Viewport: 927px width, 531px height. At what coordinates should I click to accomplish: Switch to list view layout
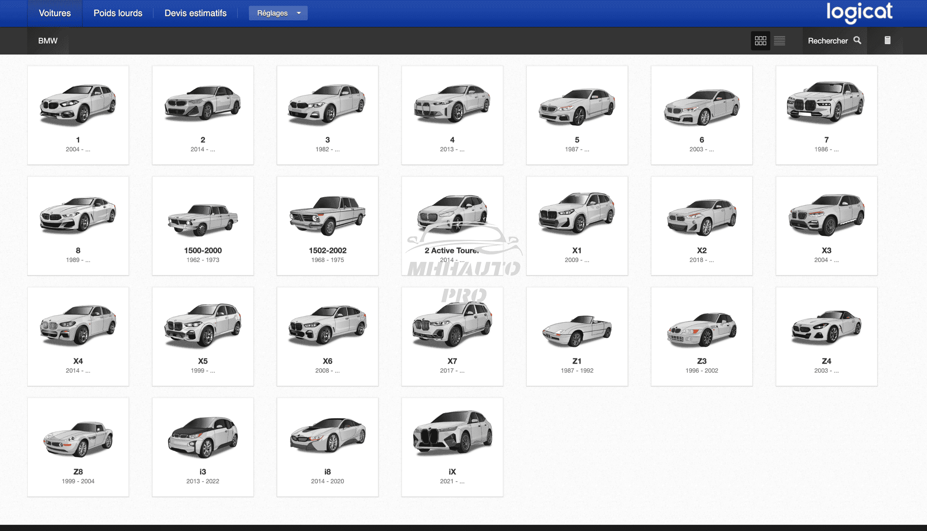pos(779,41)
